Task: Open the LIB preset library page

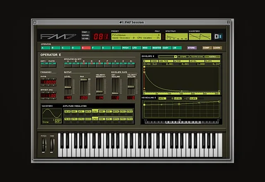Action: [177, 48]
